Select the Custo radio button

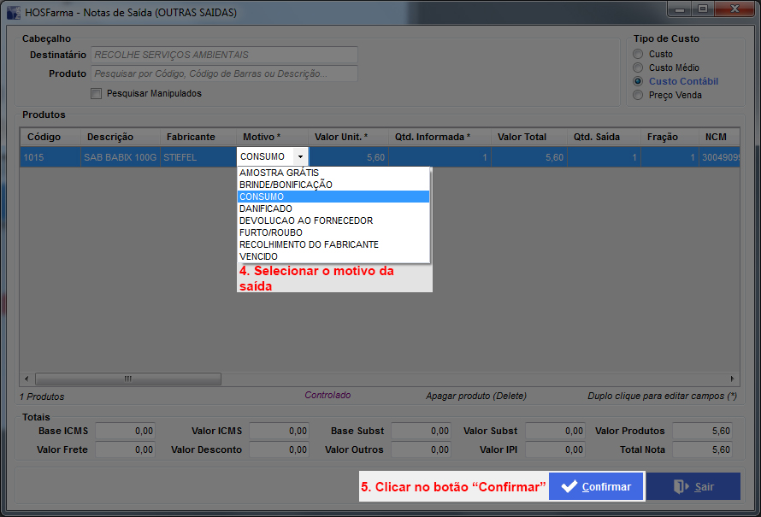click(638, 54)
